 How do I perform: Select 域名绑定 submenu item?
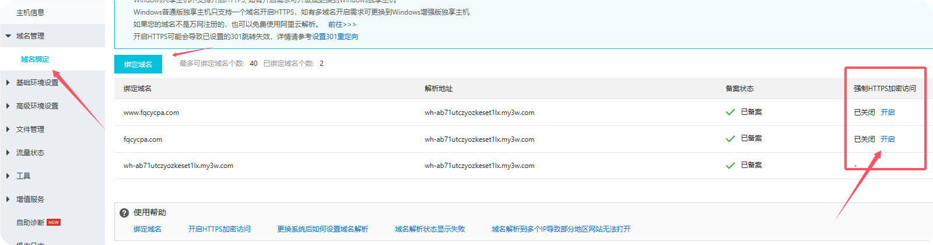(35, 60)
